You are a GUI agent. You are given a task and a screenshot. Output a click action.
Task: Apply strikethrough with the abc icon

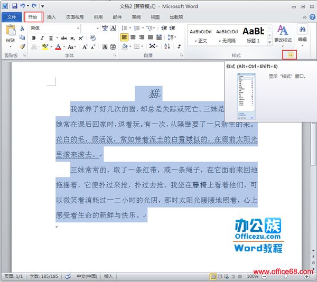[64, 38]
